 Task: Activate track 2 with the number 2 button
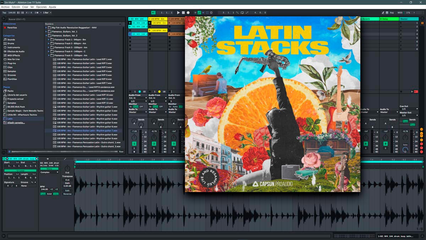pos(154,144)
